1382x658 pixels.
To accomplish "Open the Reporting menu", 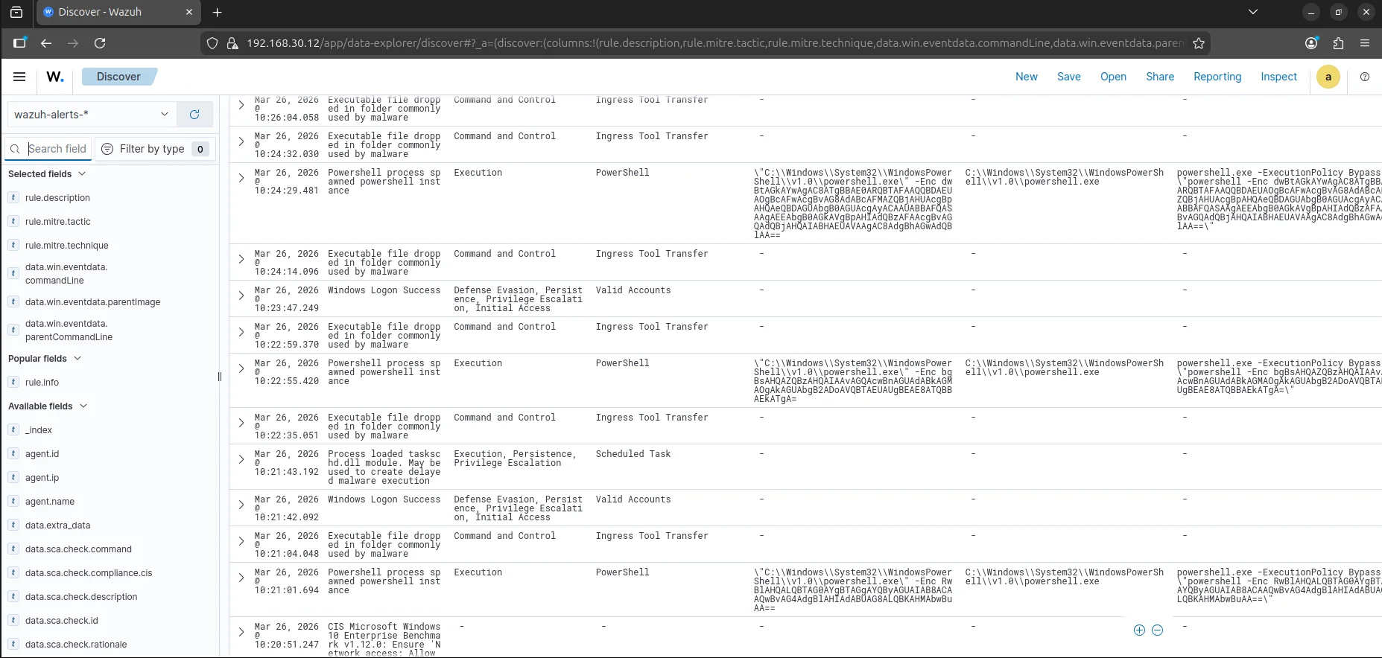I will coord(1217,77).
